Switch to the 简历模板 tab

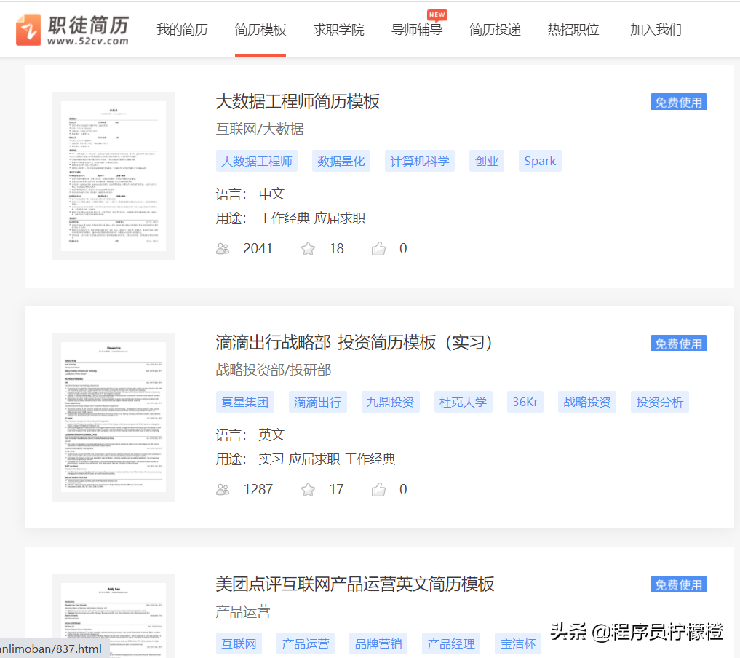pyautogui.click(x=260, y=31)
